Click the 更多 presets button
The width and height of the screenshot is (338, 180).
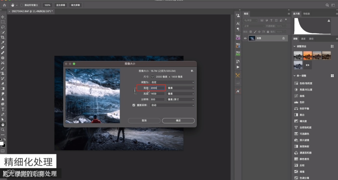click(308, 65)
